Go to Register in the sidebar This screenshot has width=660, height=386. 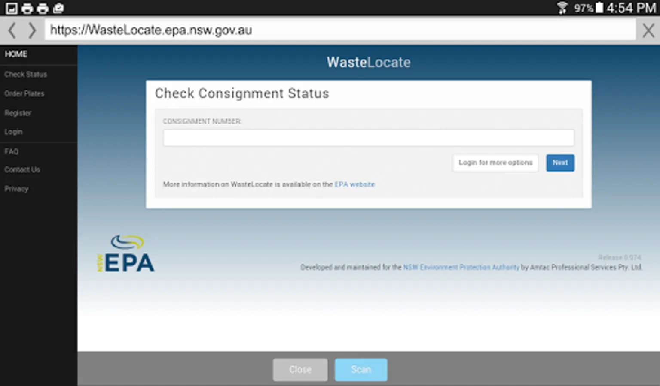(18, 113)
